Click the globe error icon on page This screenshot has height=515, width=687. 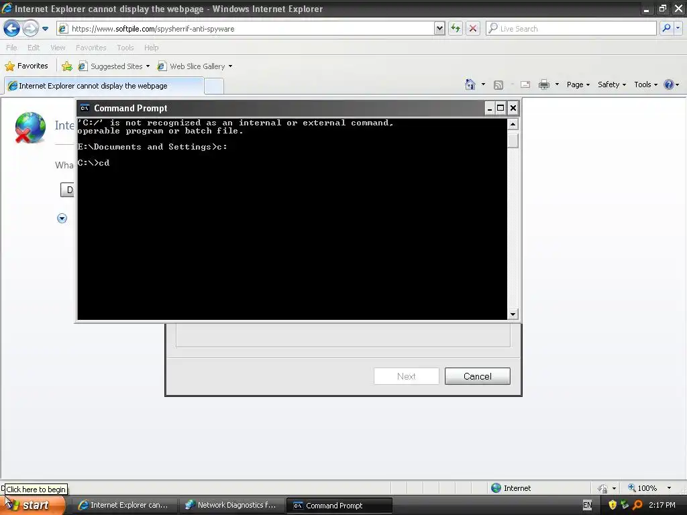30,127
